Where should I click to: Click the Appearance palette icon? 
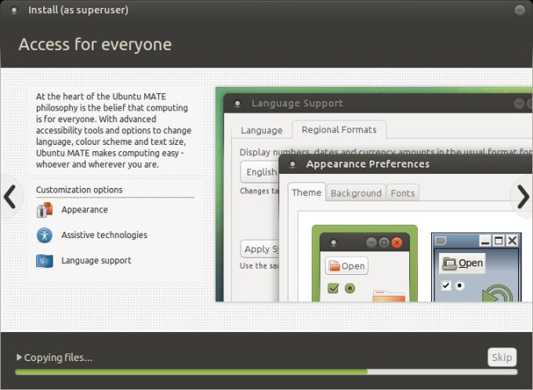(x=45, y=210)
